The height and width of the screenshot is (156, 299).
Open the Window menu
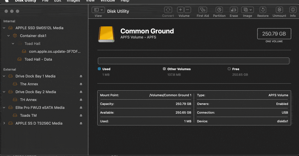107,1
